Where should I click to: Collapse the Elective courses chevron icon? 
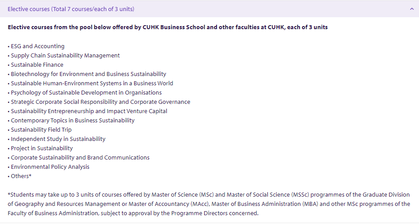click(x=412, y=9)
